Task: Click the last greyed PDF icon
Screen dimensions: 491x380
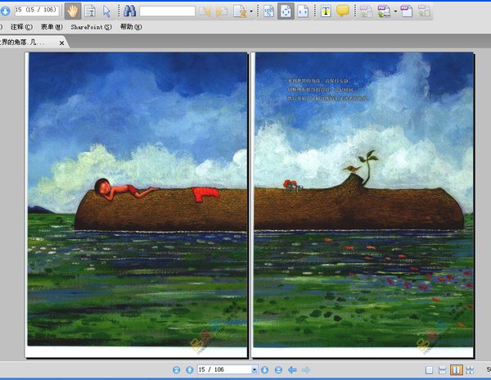Action: click(x=424, y=11)
